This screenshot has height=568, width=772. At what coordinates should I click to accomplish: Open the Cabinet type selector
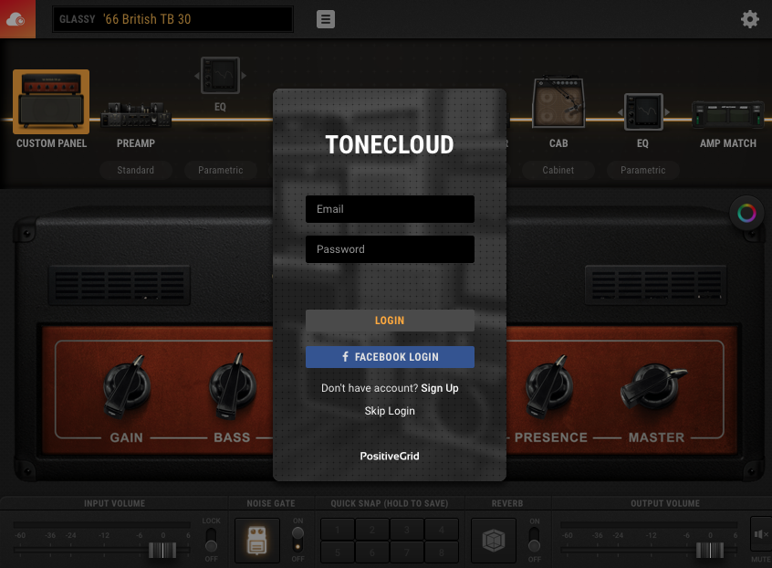coord(558,170)
